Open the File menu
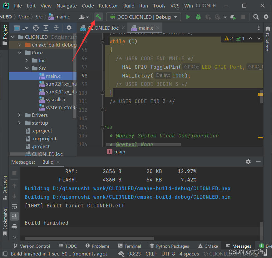The width and height of the screenshot is (272, 258). pyautogui.click(x=18, y=6)
